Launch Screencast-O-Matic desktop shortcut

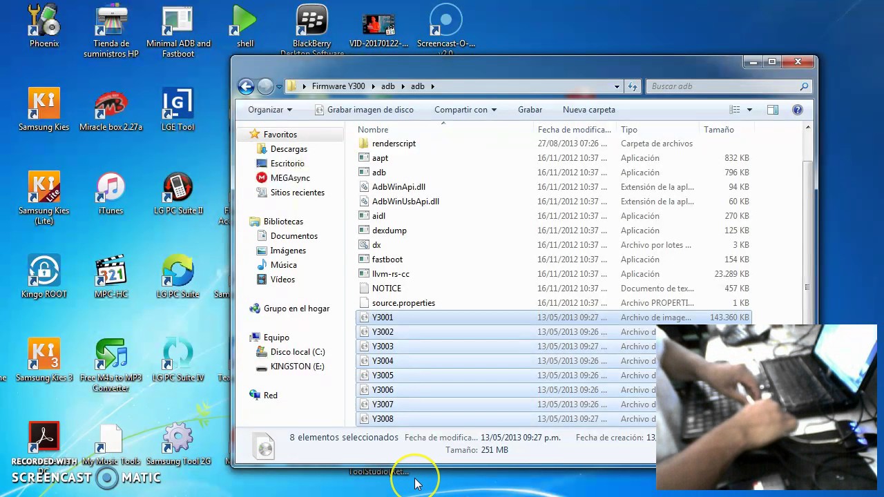point(446,31)
